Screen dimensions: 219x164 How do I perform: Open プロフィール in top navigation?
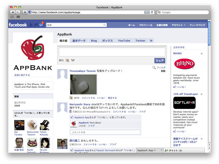click(x=146, y=25)
